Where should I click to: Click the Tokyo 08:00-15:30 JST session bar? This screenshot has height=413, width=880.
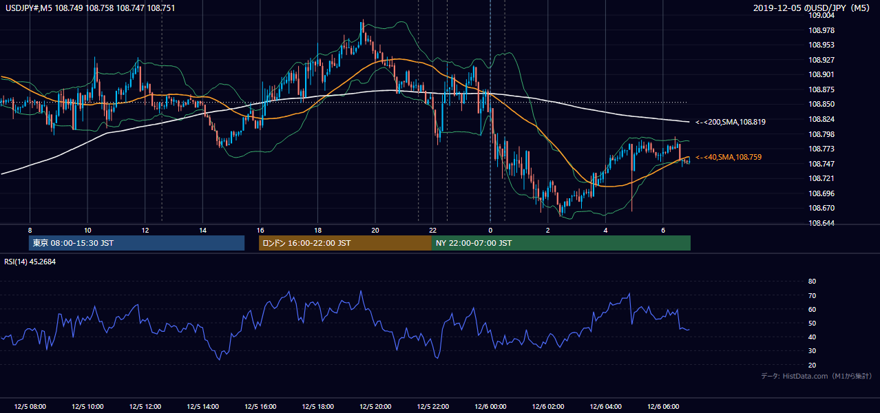136,243
